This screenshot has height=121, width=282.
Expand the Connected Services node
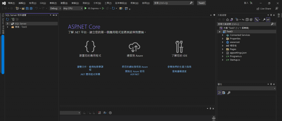pyautogui.click(x=223, y=35)
